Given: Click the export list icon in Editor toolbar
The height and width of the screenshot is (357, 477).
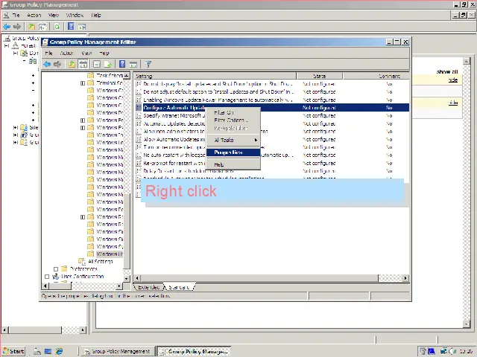Looking at the screenshot, I should [x=108, y=64].
